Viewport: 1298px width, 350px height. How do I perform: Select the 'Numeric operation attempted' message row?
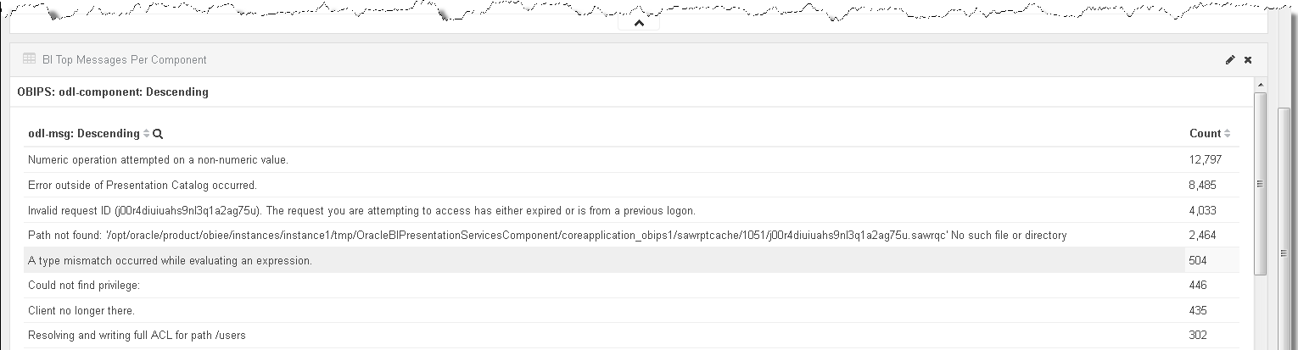tap(631, 159)
